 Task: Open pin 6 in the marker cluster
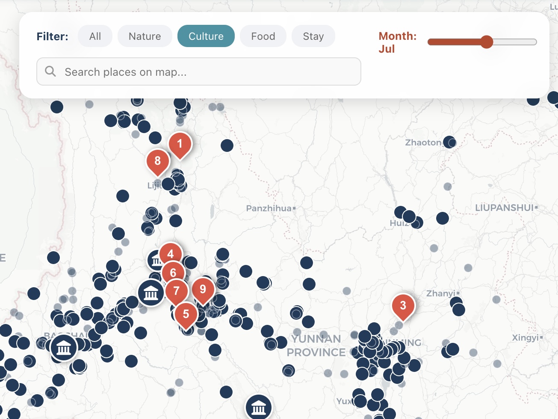173,271
